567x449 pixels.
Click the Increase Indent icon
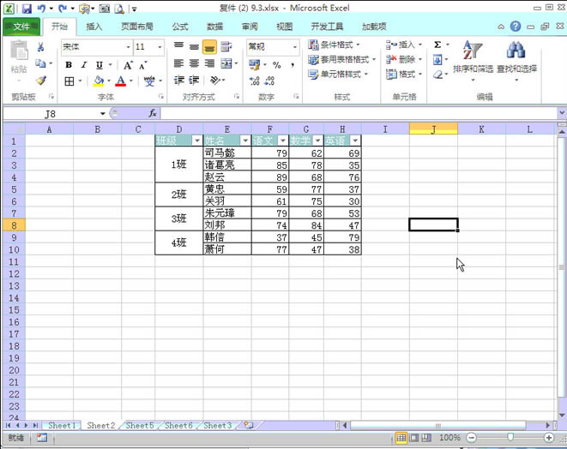pos(194,81)
